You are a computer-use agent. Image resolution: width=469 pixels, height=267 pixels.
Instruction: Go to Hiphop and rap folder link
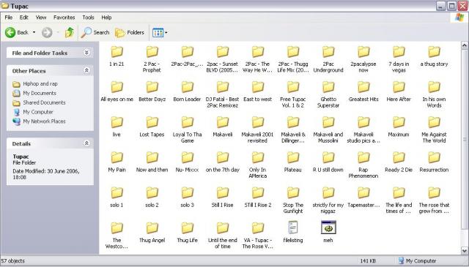click(x=40, y=83)
